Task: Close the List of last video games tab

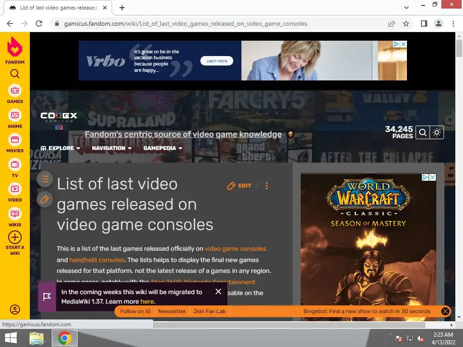Action: 105,8
